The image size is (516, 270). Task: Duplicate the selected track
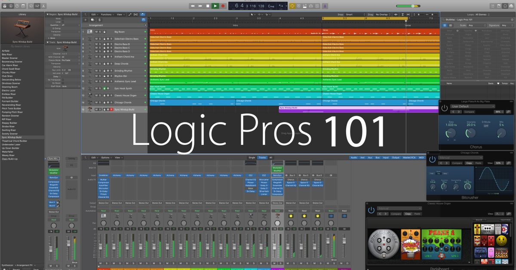click(92, 20)
